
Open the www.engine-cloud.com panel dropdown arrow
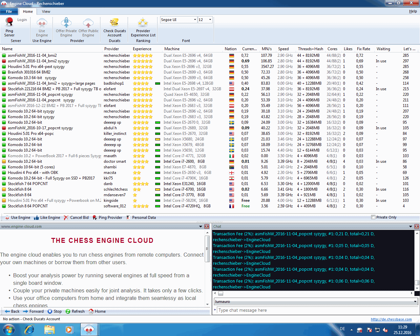[201, 226]
